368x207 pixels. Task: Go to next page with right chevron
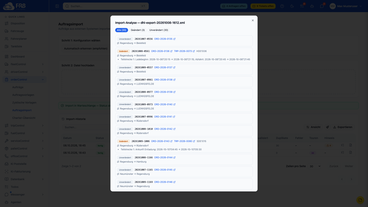tap(351, 179)
